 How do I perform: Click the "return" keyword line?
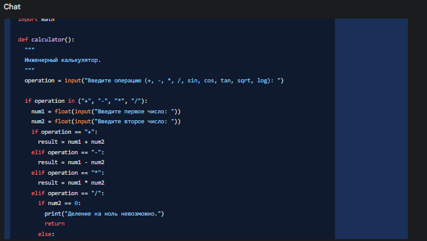pyautogui.click(x=55, y=224)
